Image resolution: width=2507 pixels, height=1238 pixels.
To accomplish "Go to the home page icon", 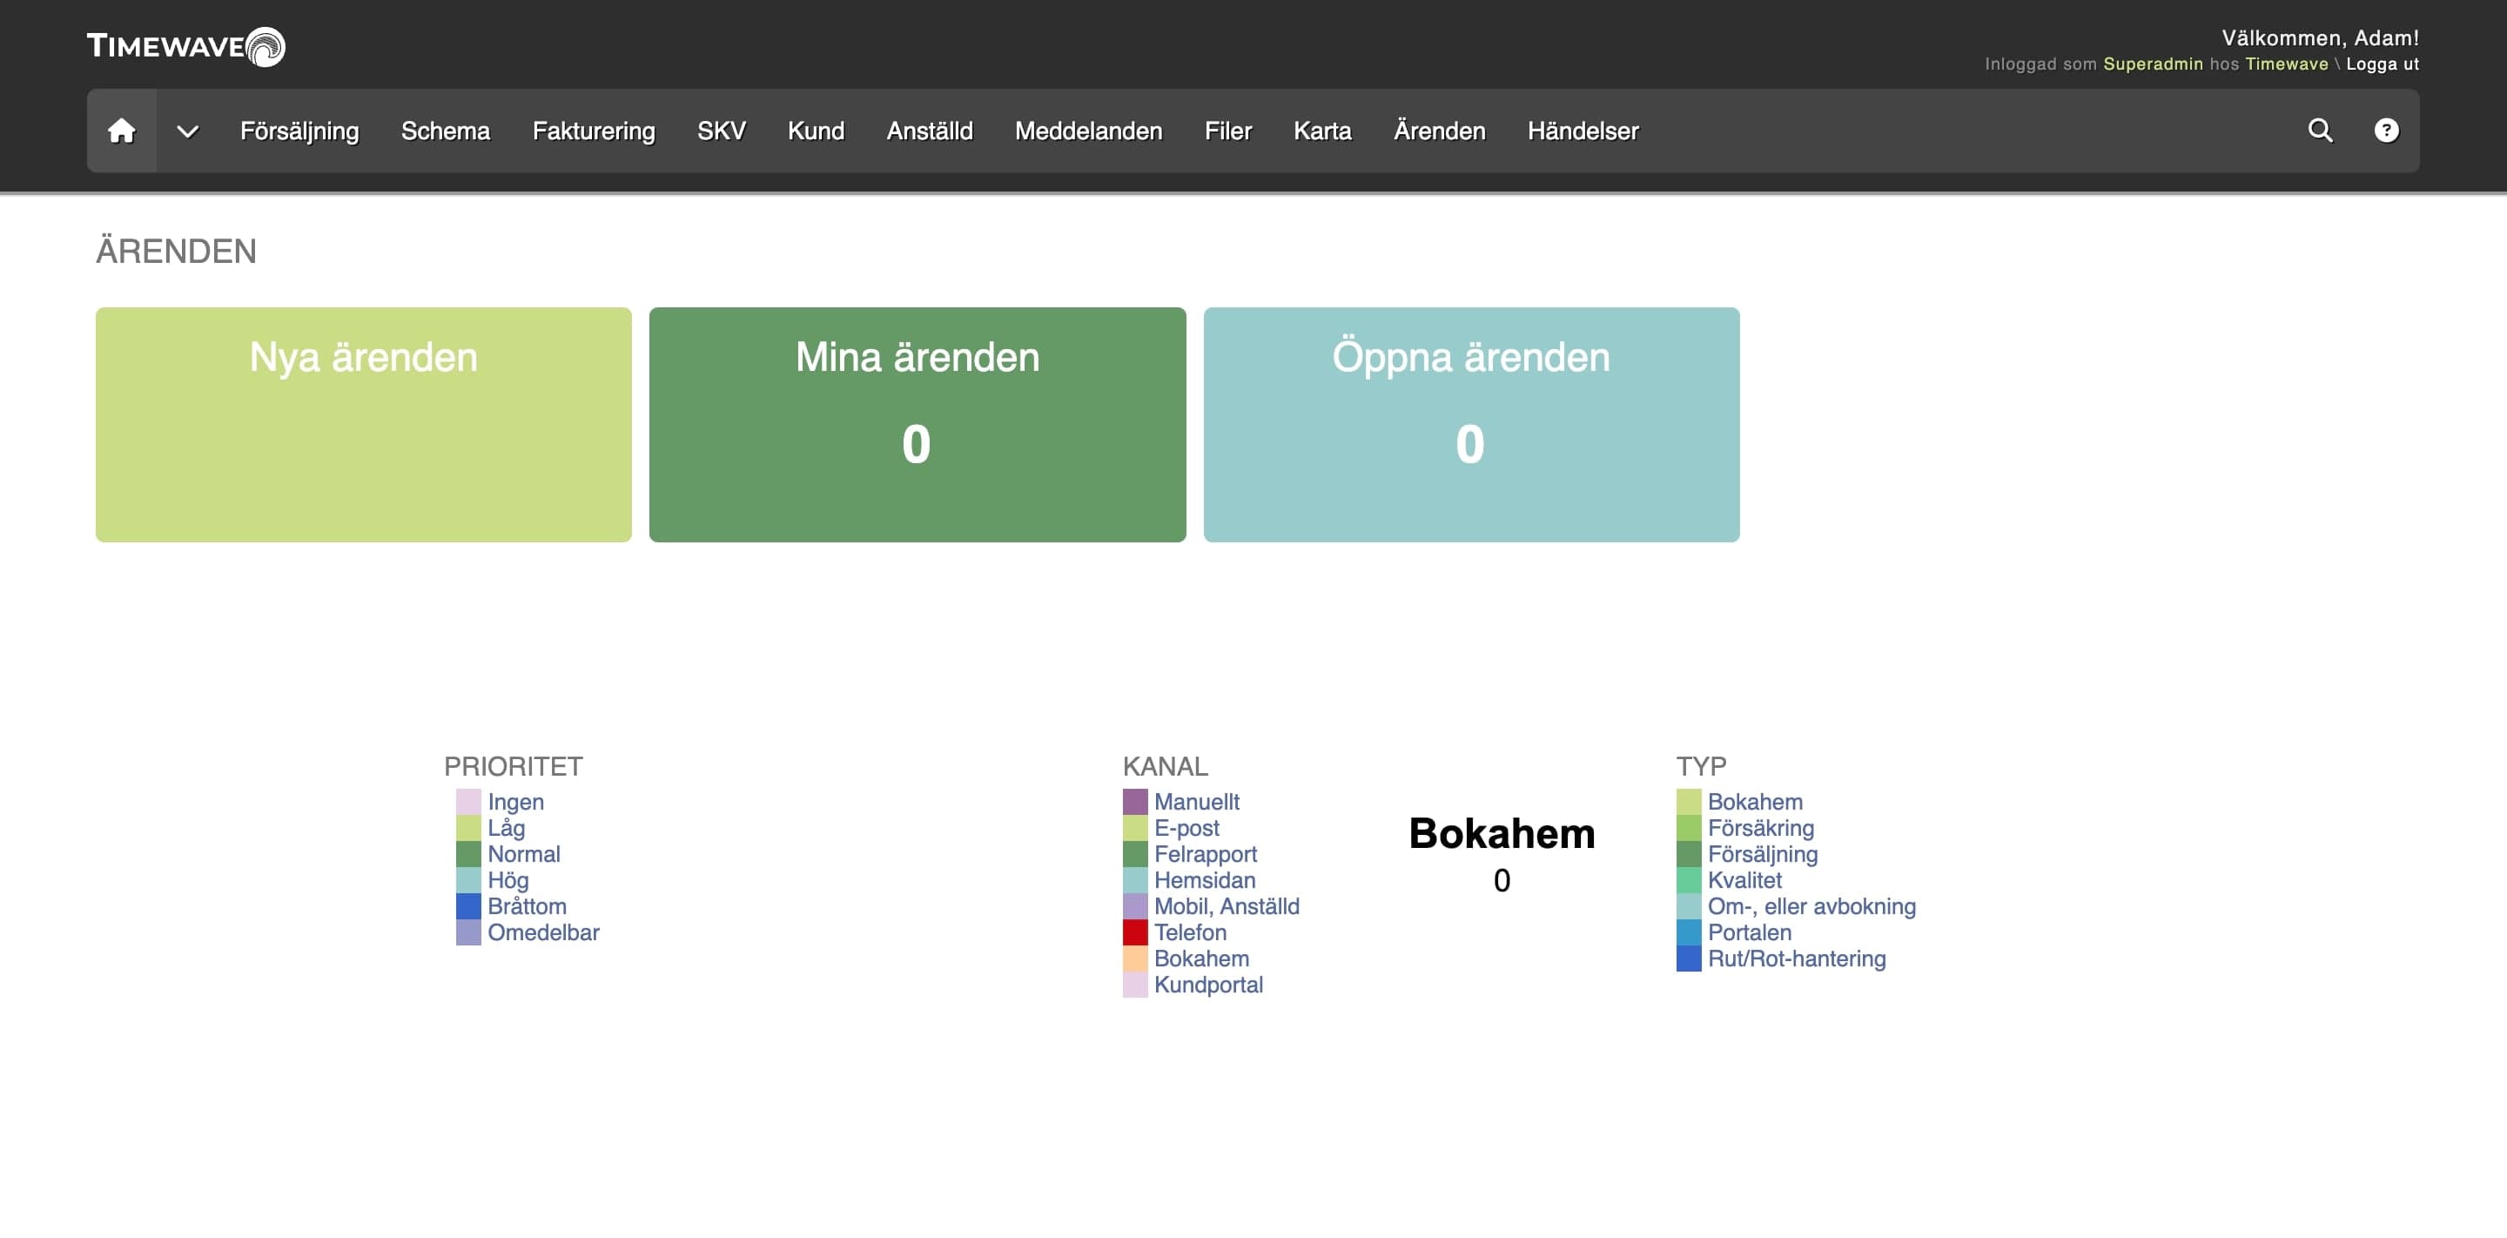I will (x=122, y=131).
